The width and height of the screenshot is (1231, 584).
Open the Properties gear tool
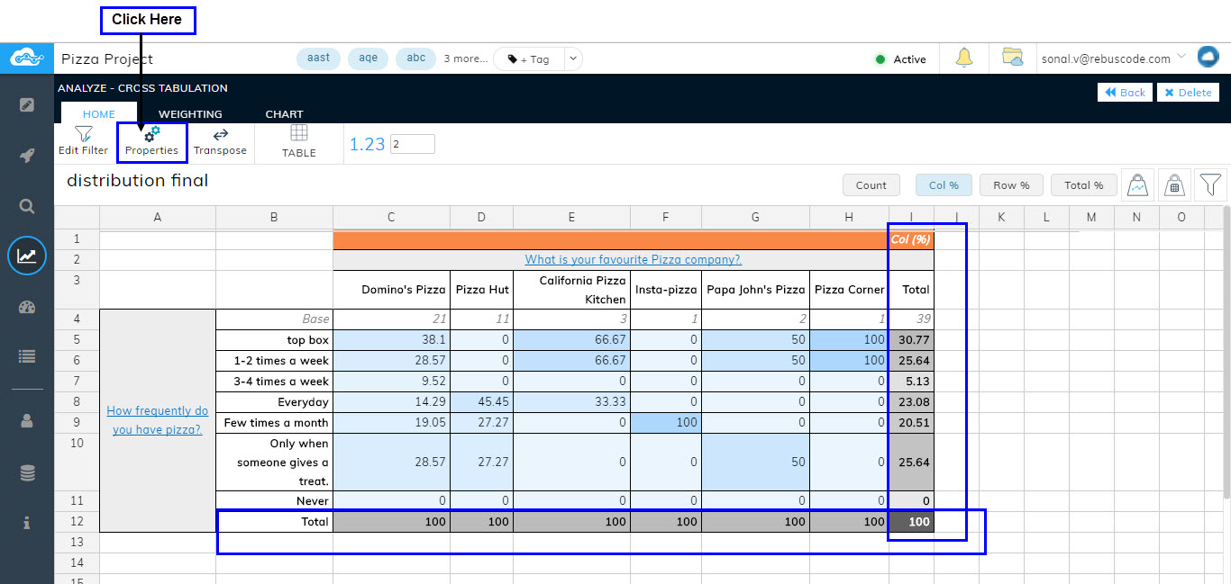[x=151, y=141]
